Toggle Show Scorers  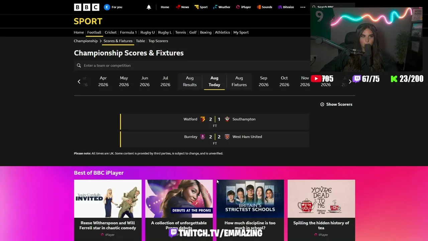click(336, 104)
